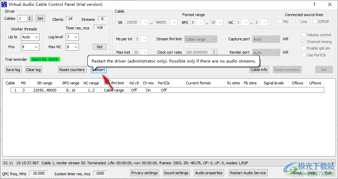Open the Max NC dropdown
This screenshot has height=179, width=338.
[x=72, y=47]
